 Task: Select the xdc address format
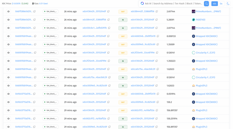tap(214, 4)
